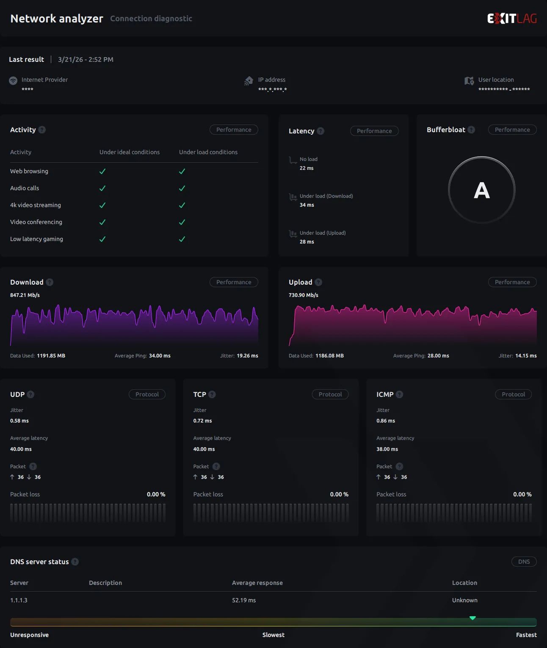Image resolution: width=547 pixels, height=648 pixels.
Task: Toggle Low latency gaming under load checkmark
Action: tap(182, 239)
